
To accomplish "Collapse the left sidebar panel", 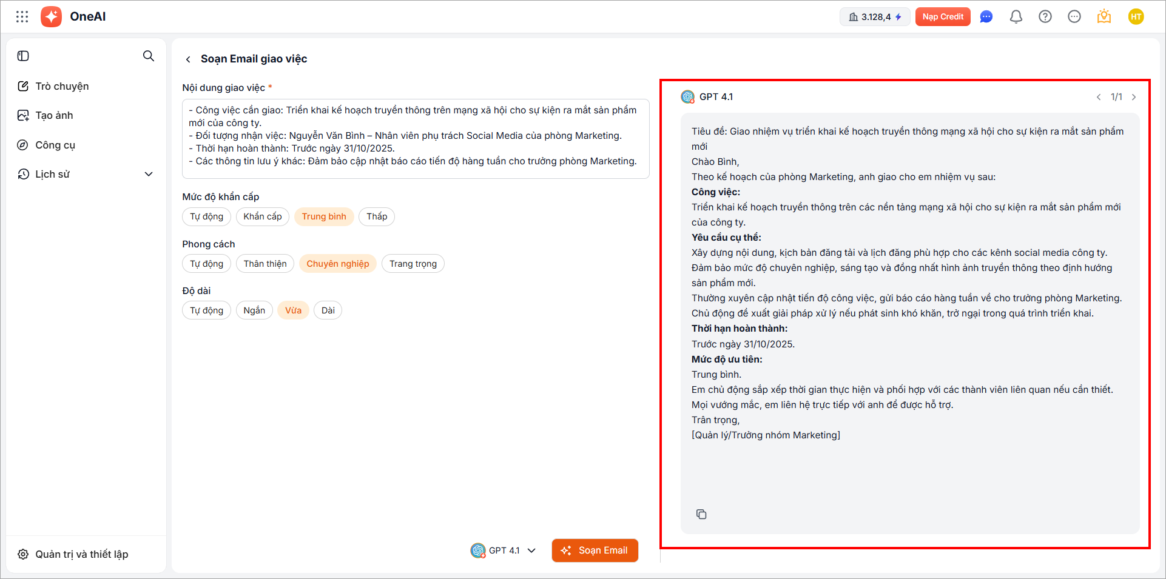I will 23,56.
